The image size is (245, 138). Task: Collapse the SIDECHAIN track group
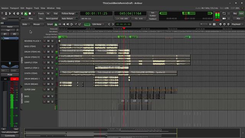pos(22,98)
